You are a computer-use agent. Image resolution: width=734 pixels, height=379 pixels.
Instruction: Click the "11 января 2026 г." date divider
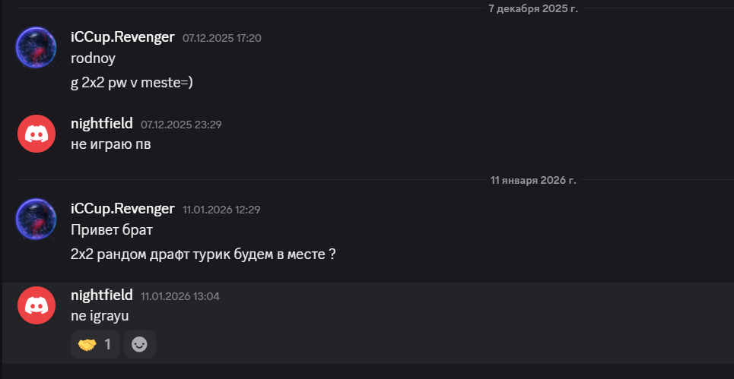(533, 181)
